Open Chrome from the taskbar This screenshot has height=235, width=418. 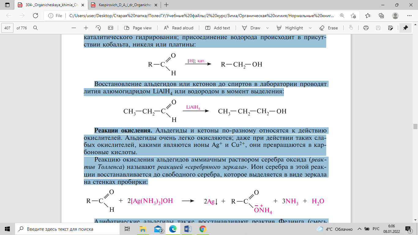tap(203, 229)
